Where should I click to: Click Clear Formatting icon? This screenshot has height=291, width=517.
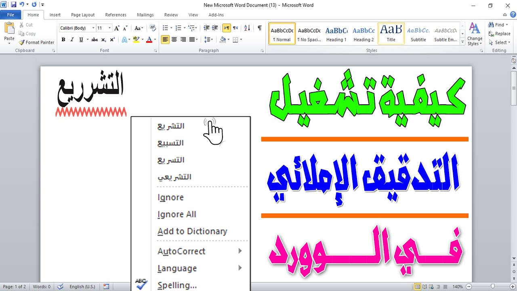153,28
